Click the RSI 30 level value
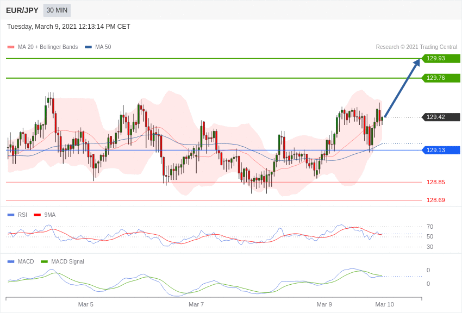 click(430, 247)
